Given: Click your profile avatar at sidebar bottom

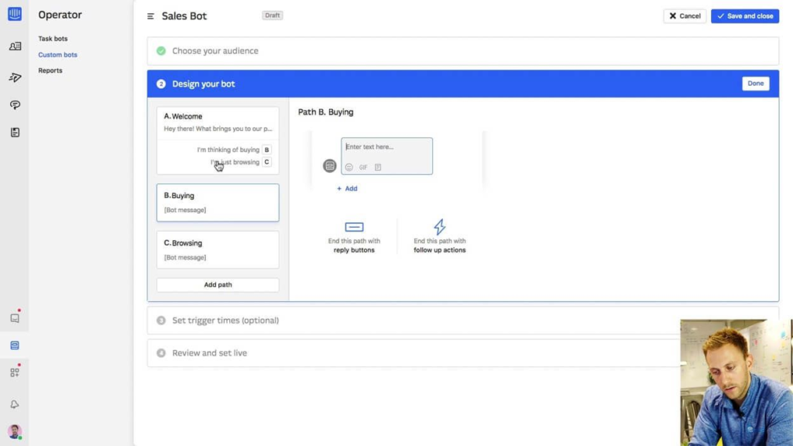Looking at the screenshot, I should tap(13, 431).
